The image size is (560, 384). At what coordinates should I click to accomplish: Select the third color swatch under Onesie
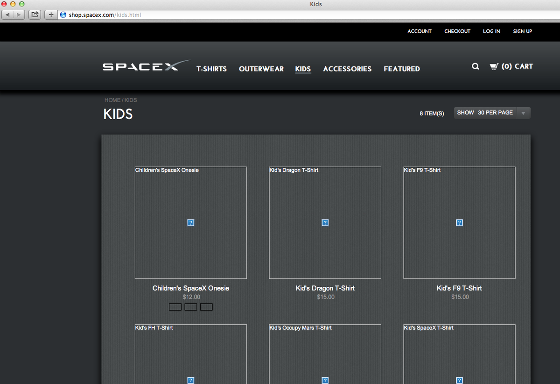[x=206, y=307]
